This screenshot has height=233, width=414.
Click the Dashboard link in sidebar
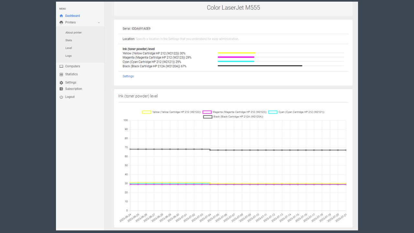(x=72, y=16)
